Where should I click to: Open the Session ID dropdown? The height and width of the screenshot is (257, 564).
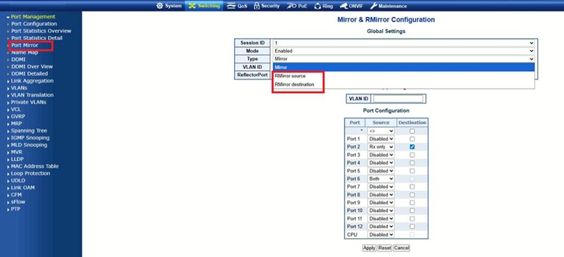point(403,43)
